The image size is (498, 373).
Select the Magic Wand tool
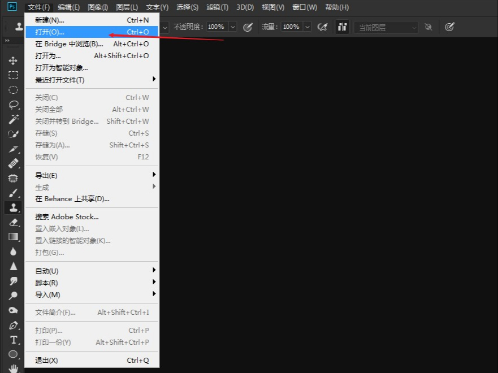[13, 119]
